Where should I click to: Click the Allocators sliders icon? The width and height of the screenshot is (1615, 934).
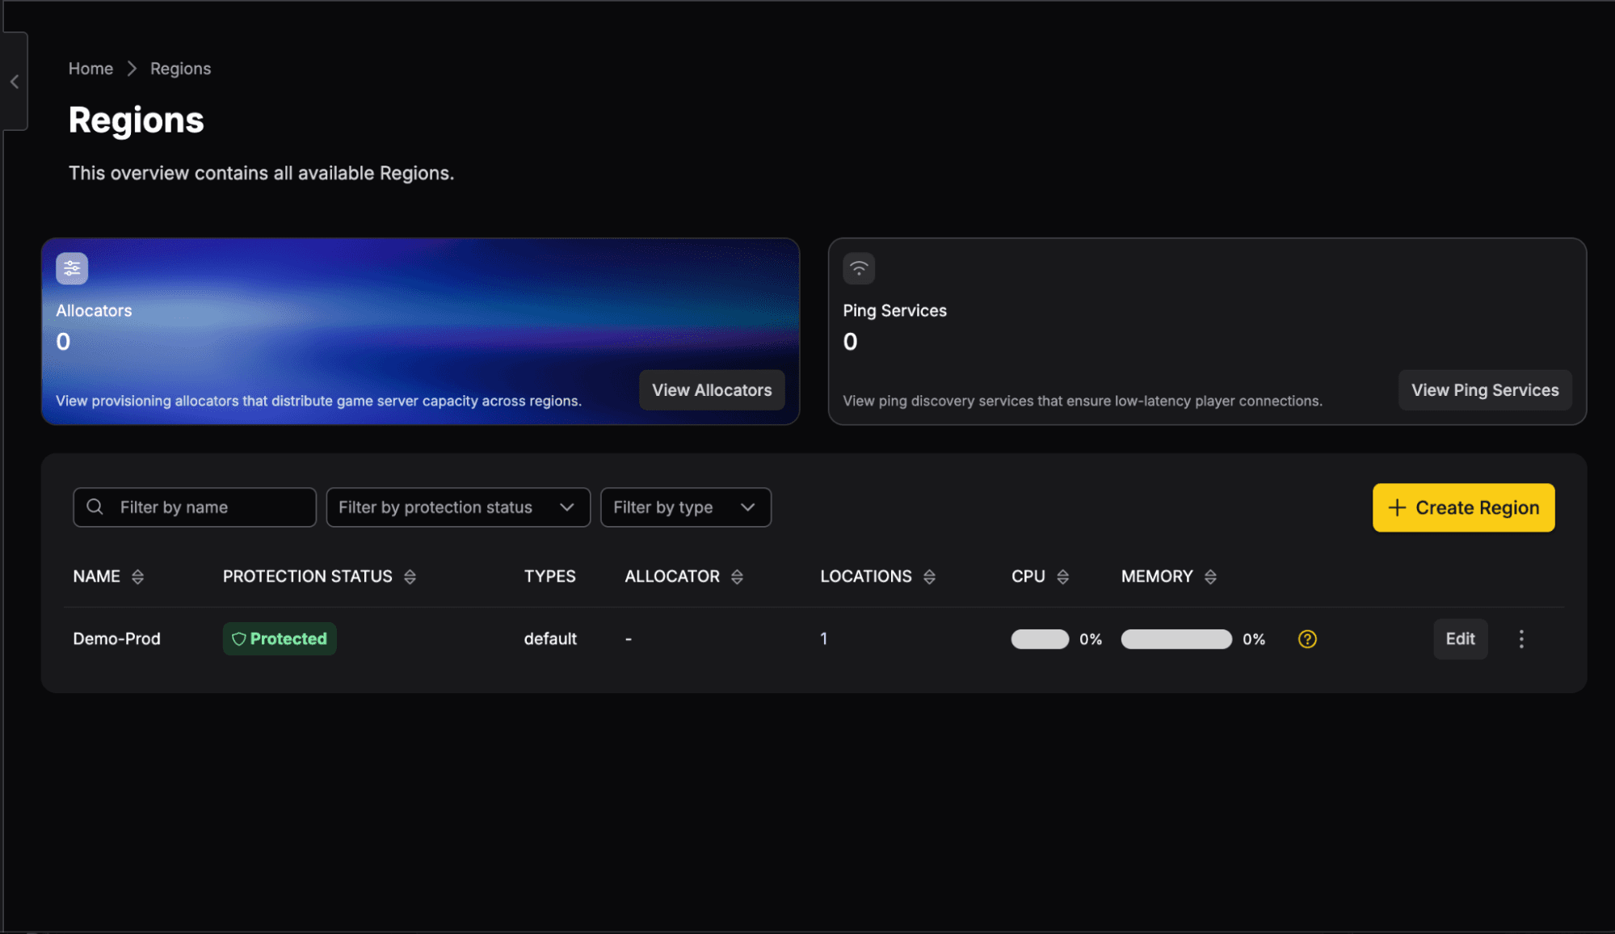(72, 269)
